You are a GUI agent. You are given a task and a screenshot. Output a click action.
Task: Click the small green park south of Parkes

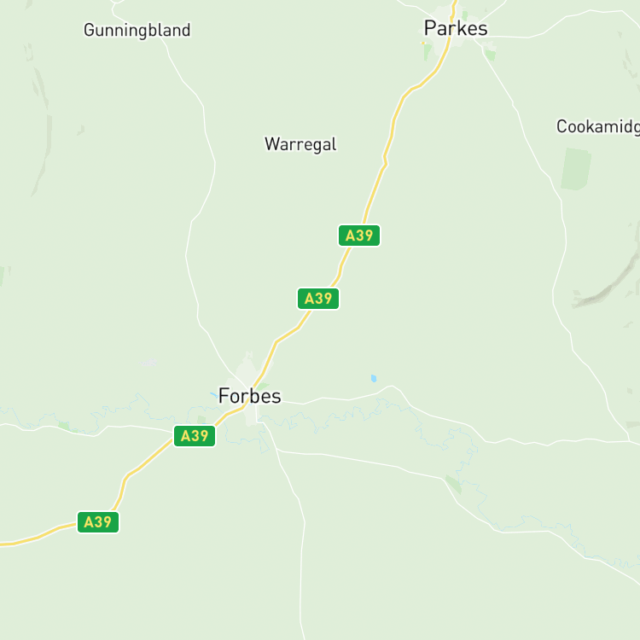coord(427,52)
